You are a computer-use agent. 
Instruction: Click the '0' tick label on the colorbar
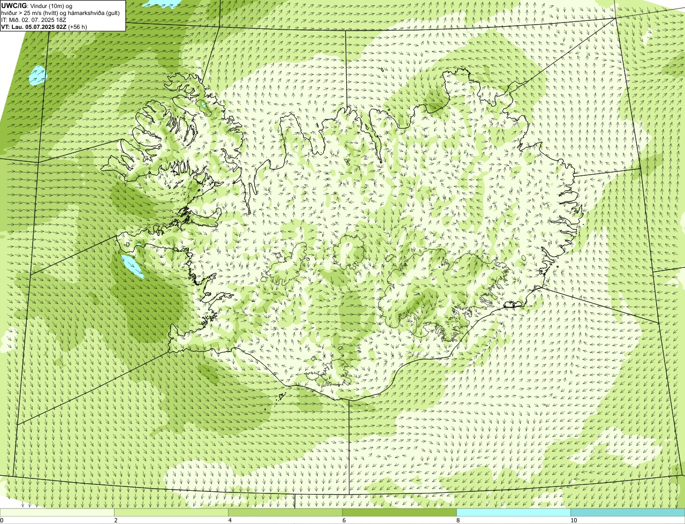click(2, 520)
